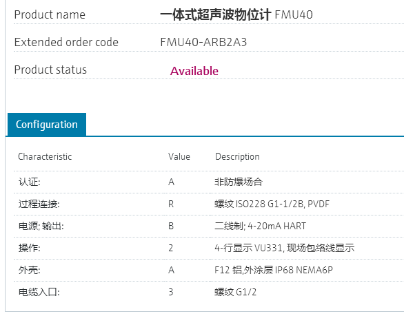Select description 螺纹 G1/2

tap(236, 293)
